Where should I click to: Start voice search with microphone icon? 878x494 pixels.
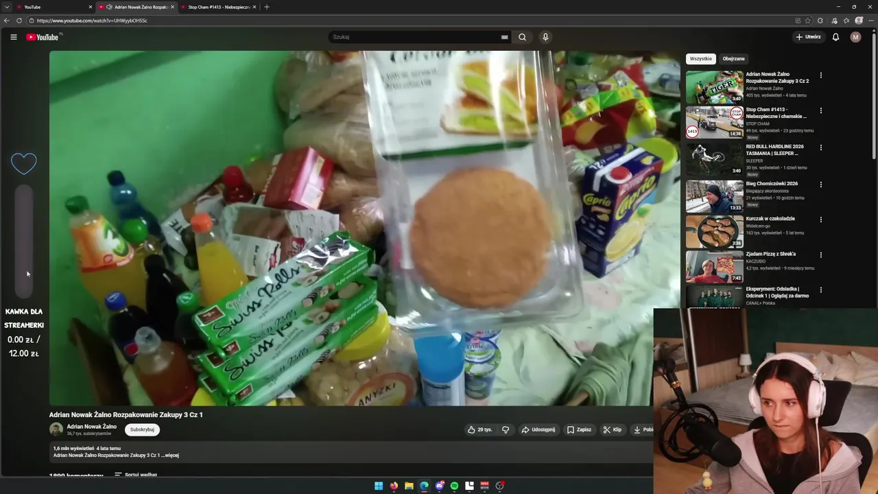coord(545,37)
